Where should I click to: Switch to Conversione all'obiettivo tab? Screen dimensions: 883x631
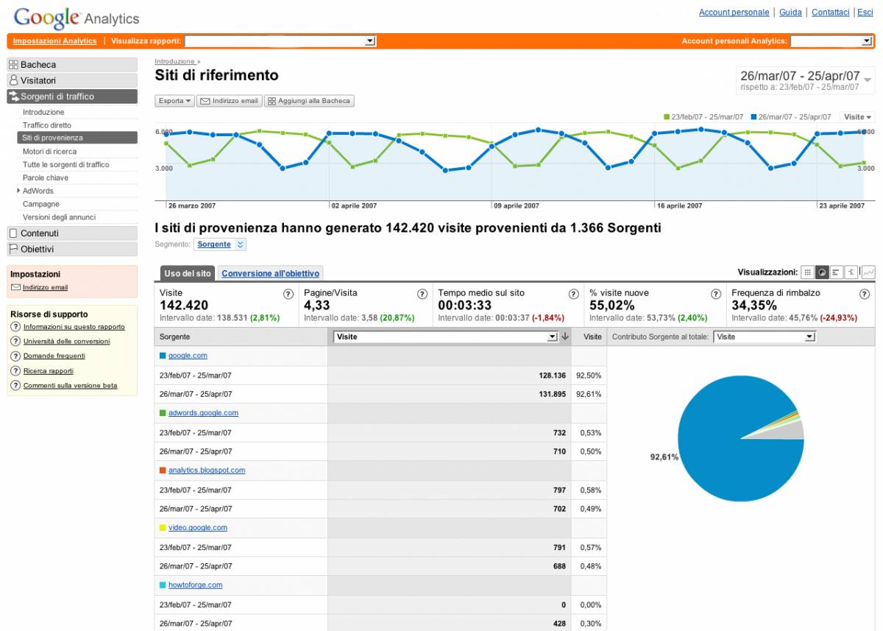[271, 273]
